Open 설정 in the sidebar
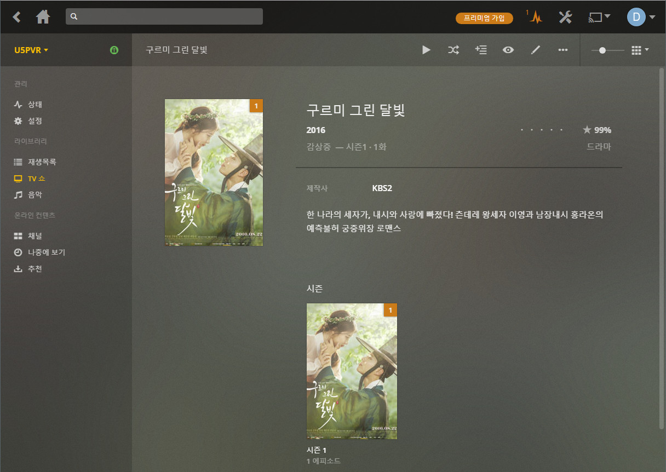 point(28,120)
